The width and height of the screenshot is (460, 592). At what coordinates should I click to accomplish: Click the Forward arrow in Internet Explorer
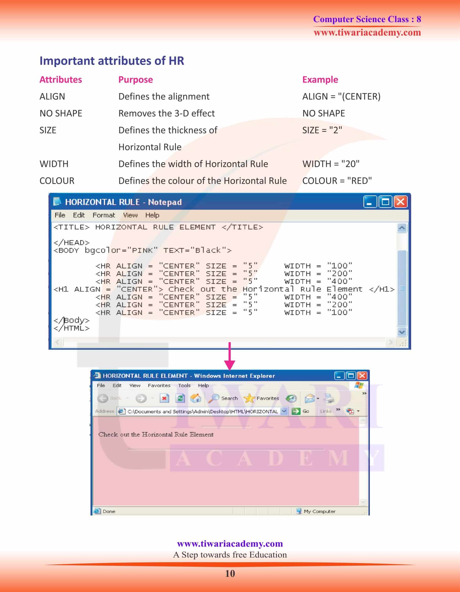coord(141,398)
